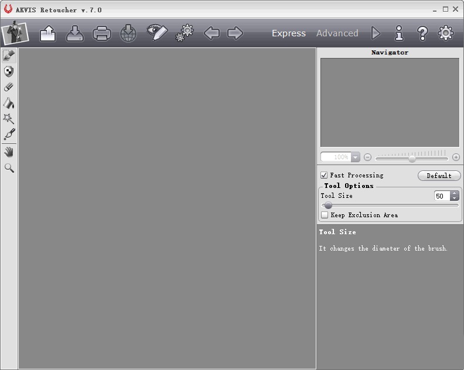464x370 pixels.
Task: Enable Keep Exclusion Area checkbox
Action: [x=325, y=215]
